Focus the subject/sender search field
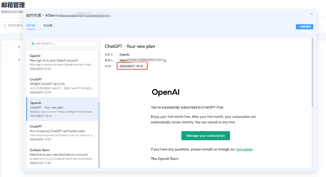Image resolution: width=326 pixels, height=177 pixels. 63,44
